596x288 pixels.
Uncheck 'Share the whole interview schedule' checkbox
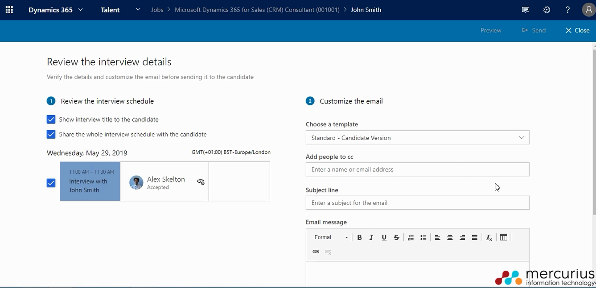(51, 134)
